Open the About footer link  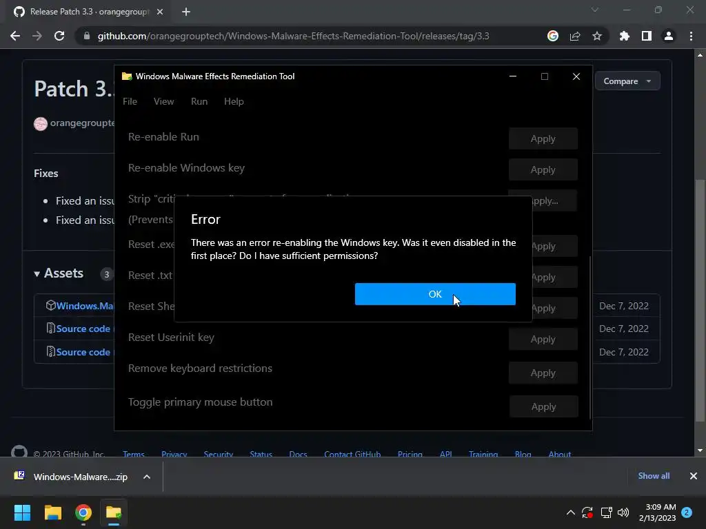(559, 454)
